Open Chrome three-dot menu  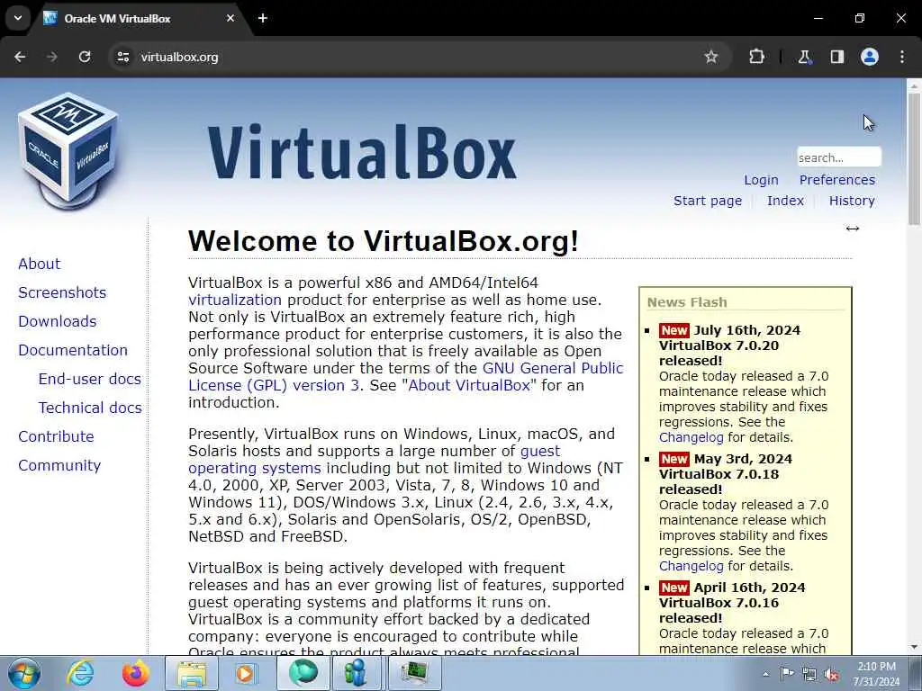click(902, 57)
